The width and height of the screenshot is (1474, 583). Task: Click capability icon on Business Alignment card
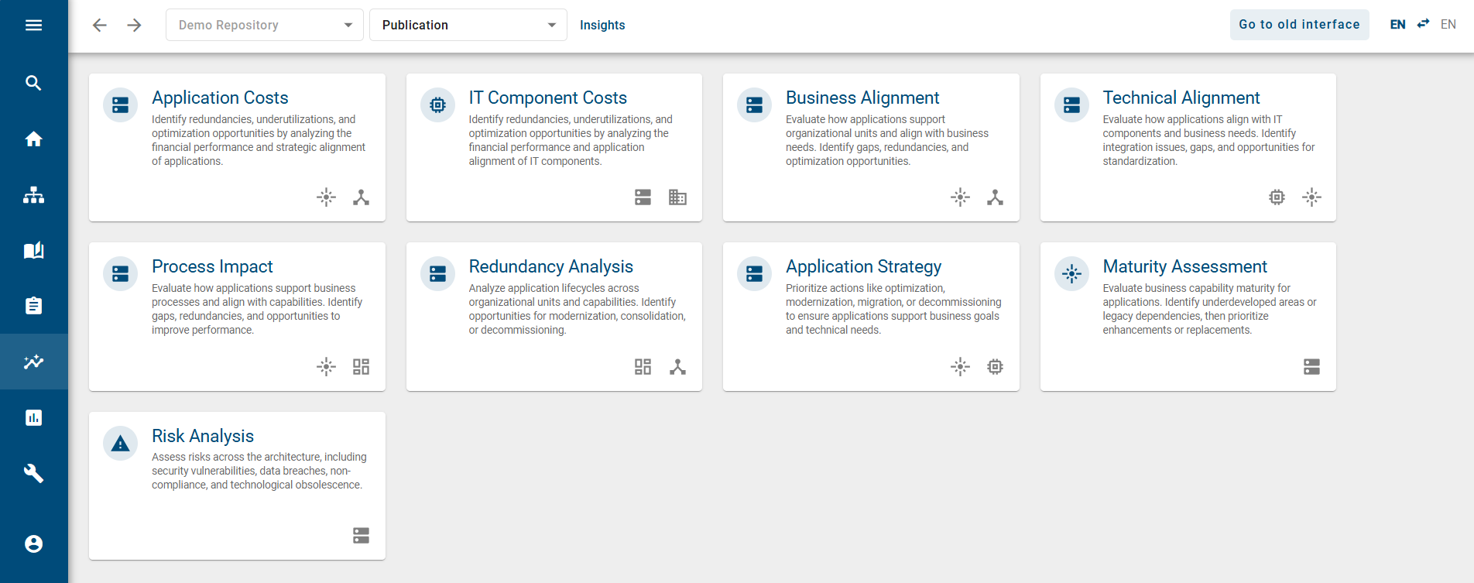click(x=961, y=197)
